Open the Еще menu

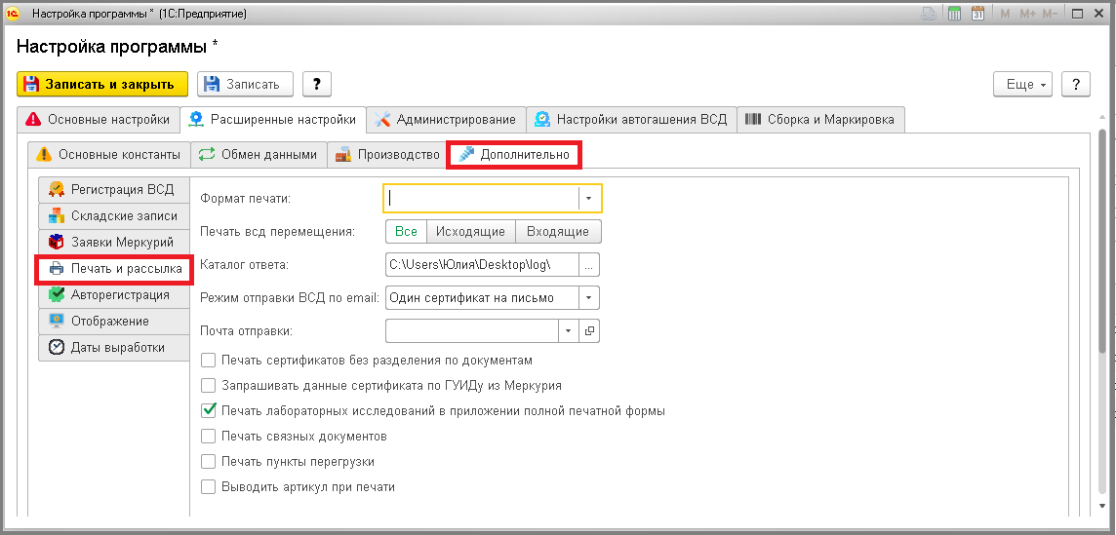1023,84
